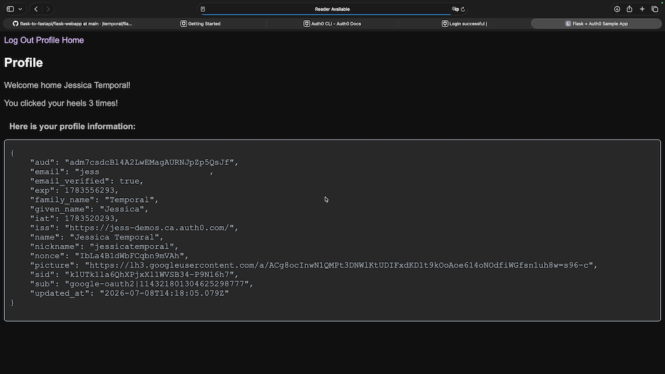Click the shield icon on Login successful tab
665x374 pixels.
point(445,24)
